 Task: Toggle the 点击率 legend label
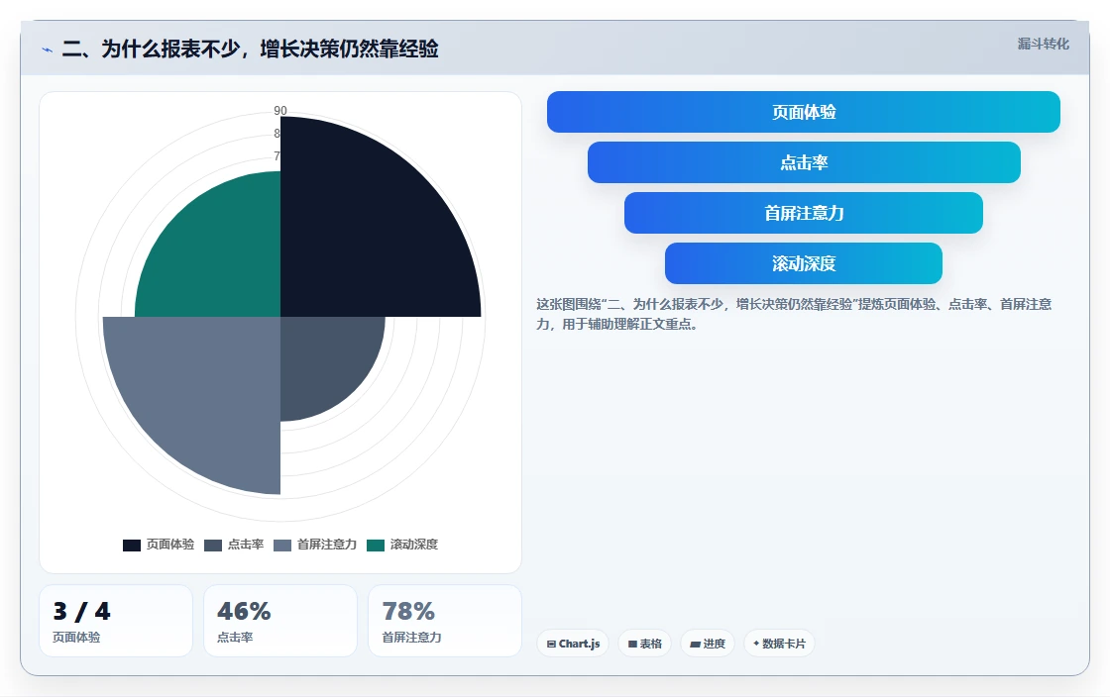(246, 545)
